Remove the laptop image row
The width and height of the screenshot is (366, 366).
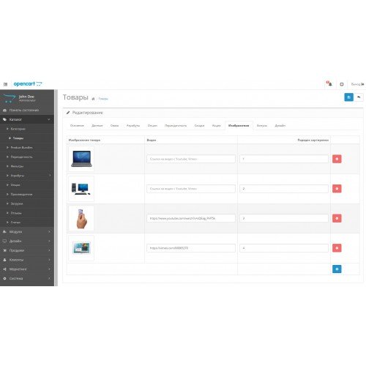pos(337,159)
